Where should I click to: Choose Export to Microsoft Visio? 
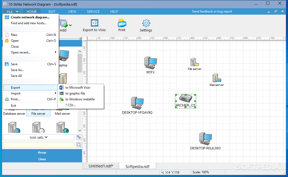[81, 88]
